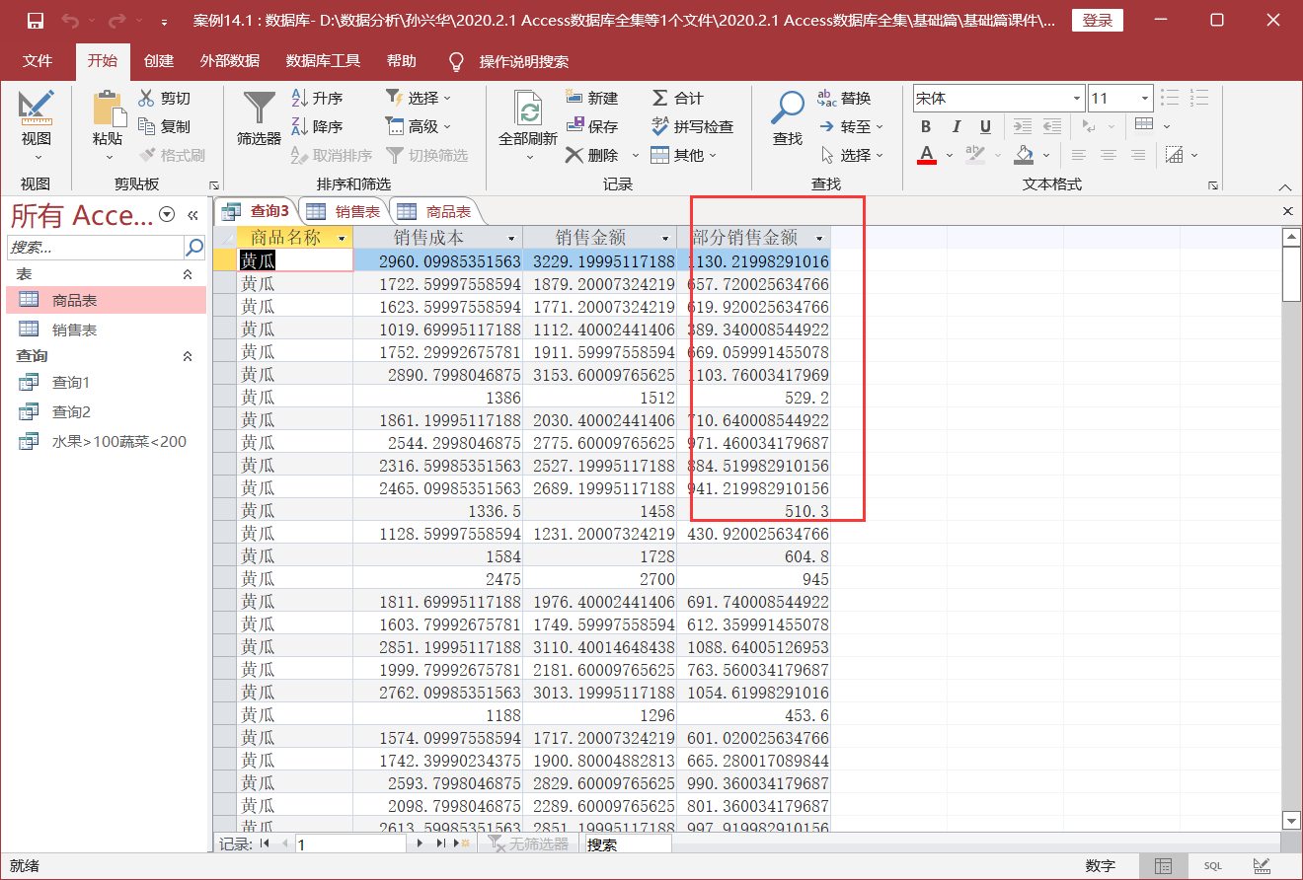The width and height of the screenshot is (1303, 880).
Task: Click the center align text icon
Action: pos(1109,155)
